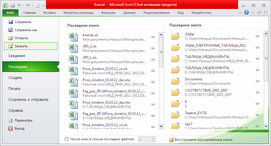Click the Excel file icon beside ЛР5_2.xls
Screen dimensions: 271x146
pyautogui.click(x=73, y=48)
